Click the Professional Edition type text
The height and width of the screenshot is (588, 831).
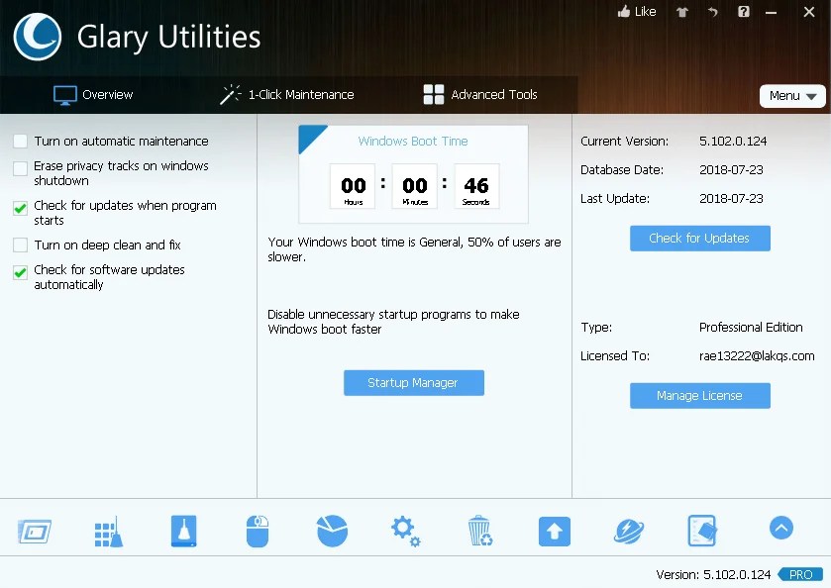pos(751,327)
